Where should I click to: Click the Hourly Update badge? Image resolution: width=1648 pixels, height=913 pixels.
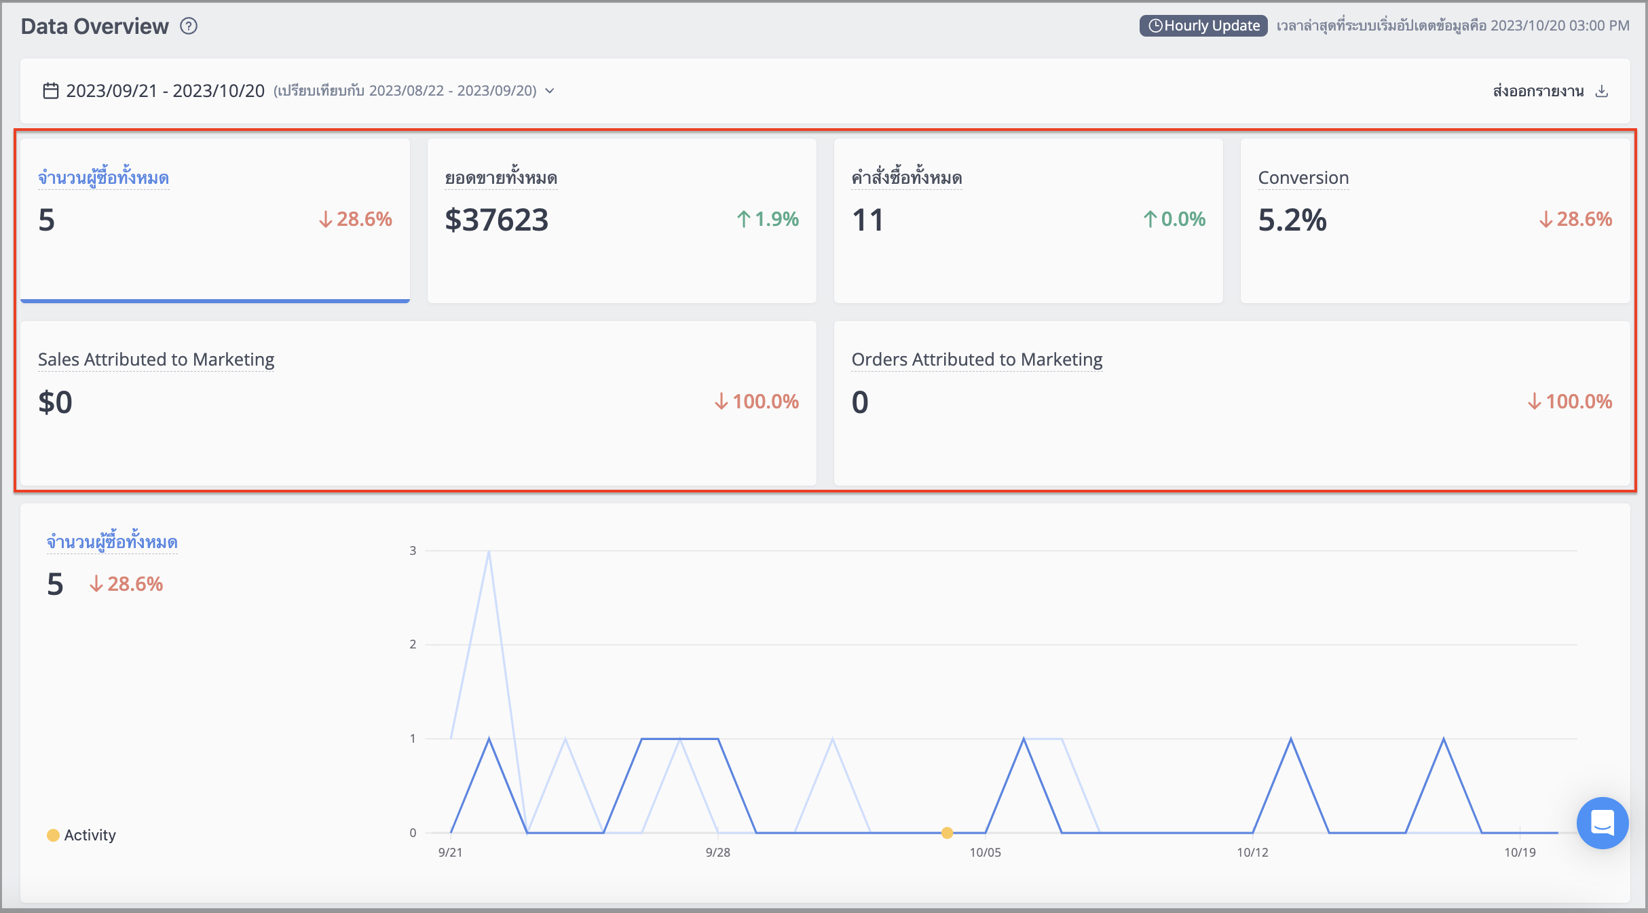pos(1203,26)
